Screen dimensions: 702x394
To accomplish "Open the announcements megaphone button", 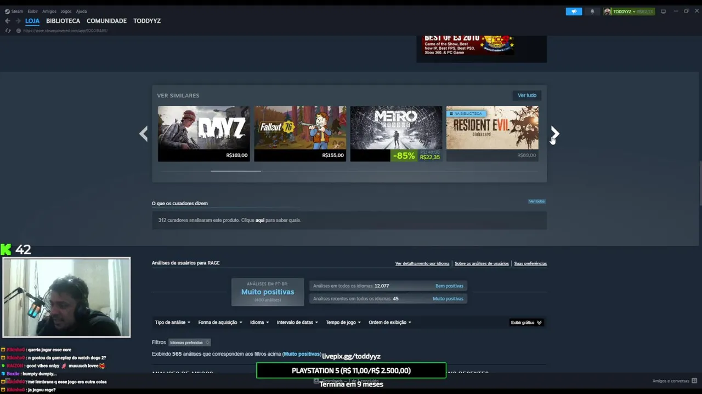I will (574, 11).
